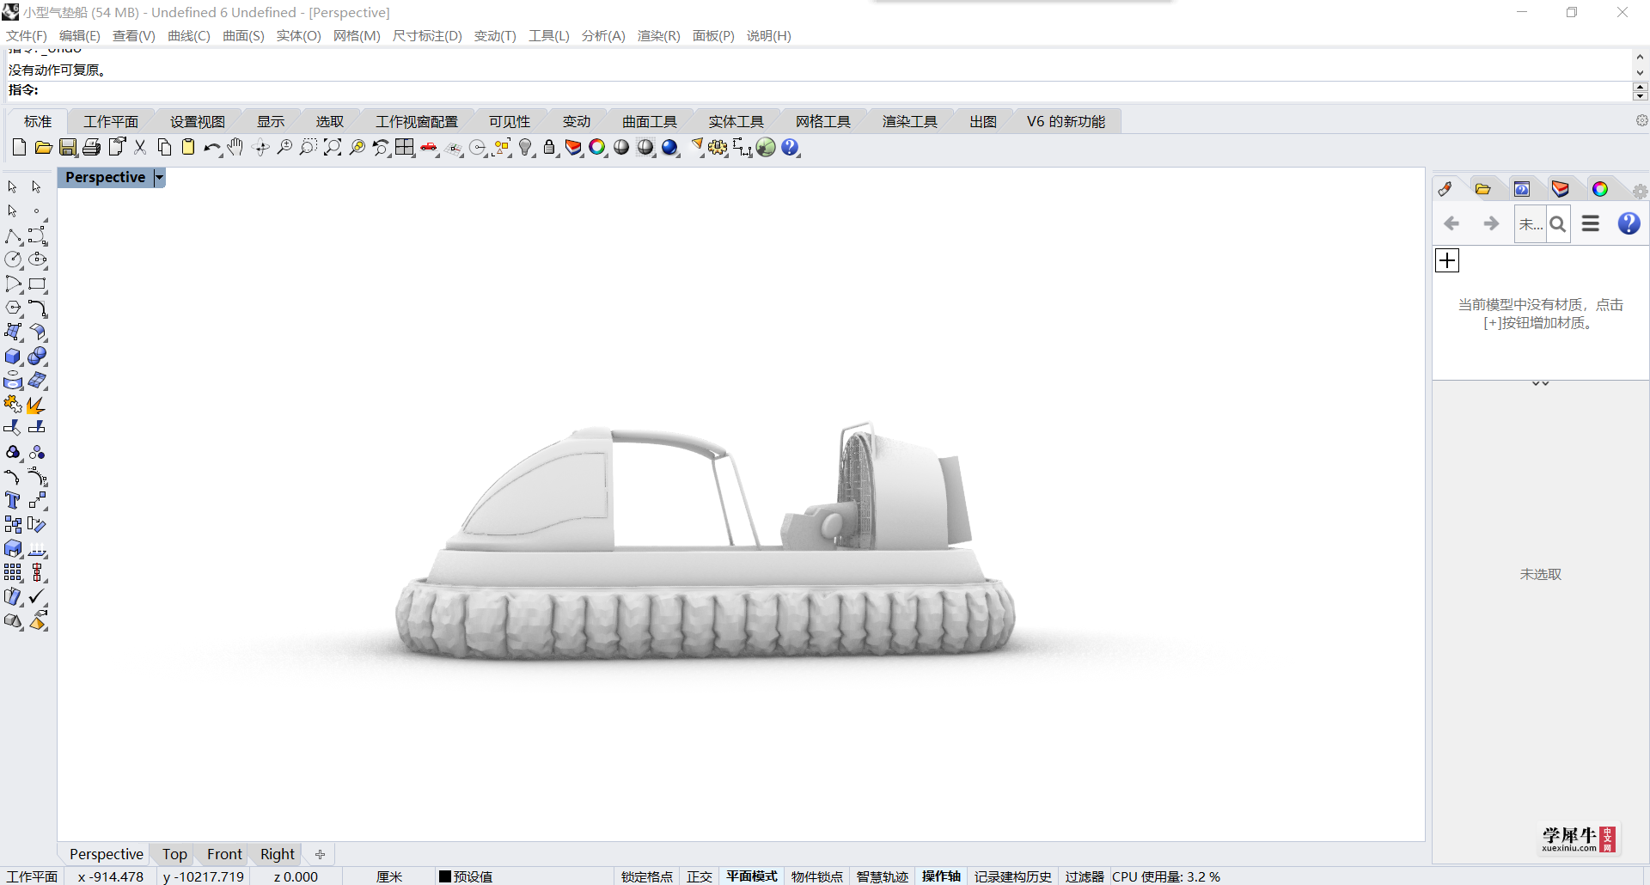Open the layers panel tab icon
The image size is (1650, 885).
point(1560,189)
